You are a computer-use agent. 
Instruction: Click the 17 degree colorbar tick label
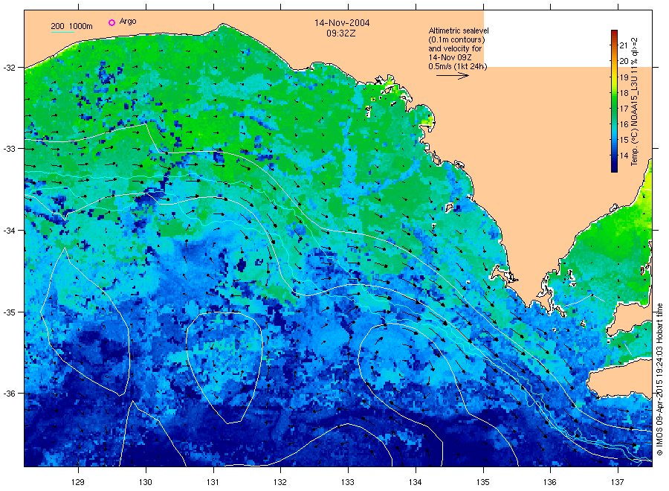click(x=624, y=109)
